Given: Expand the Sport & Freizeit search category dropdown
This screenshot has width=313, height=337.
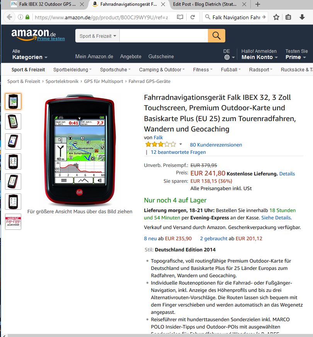Looking at the screenshot, I should [x=98, y=36].
